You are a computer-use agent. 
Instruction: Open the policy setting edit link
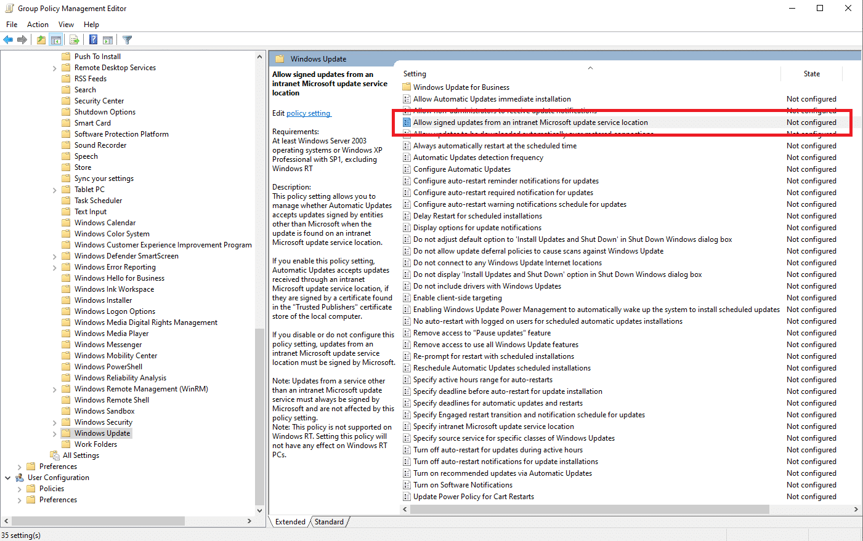point(309,113)
